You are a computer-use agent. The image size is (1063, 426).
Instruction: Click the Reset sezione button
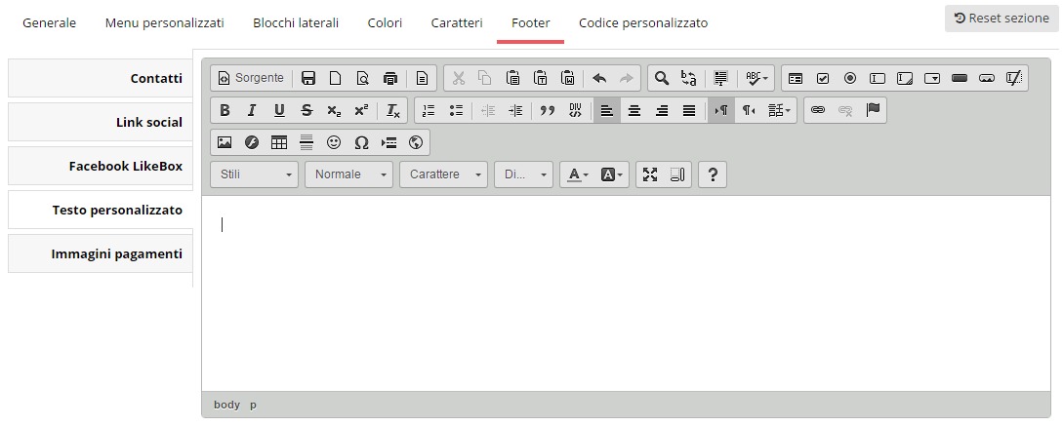click(1002, 19)
